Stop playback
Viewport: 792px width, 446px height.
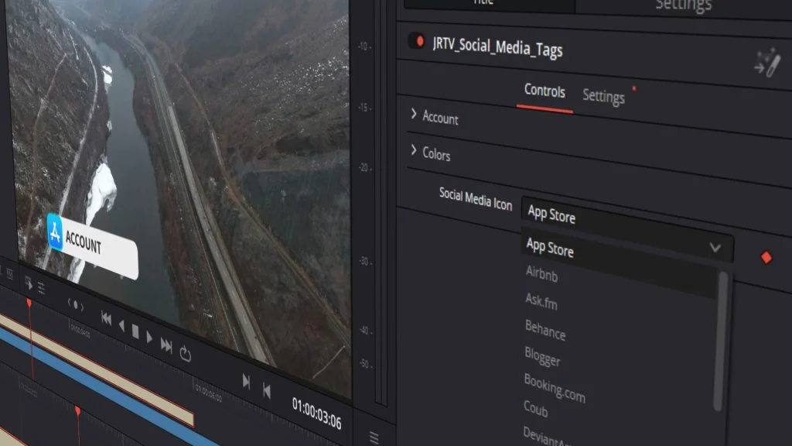click(135, 331)
